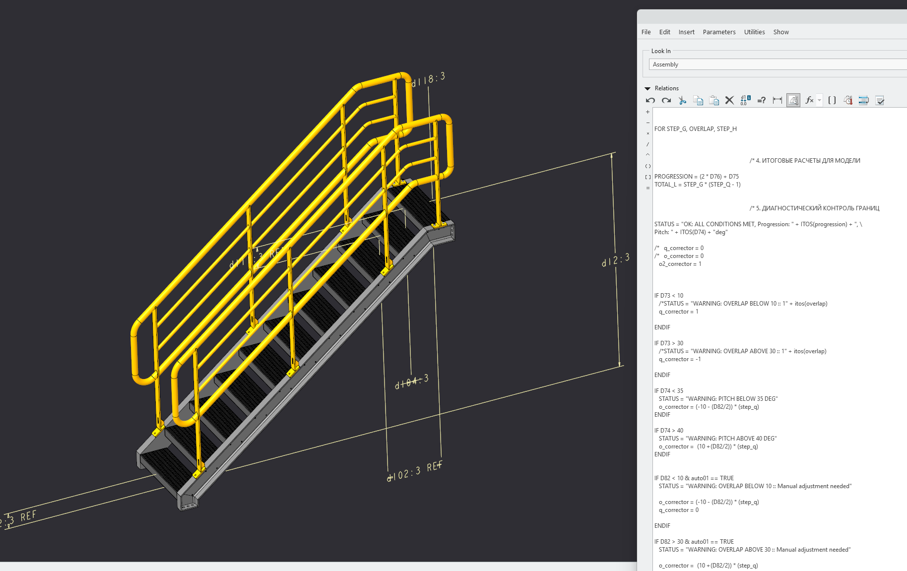This screenshot has width=907, height=571.
Task: Insert the divide slash operator
Action: click(648, 144)
